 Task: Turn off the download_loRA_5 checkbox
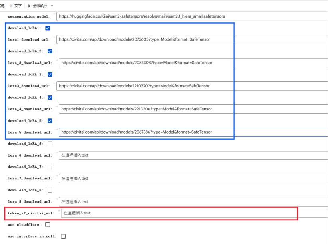50,120
